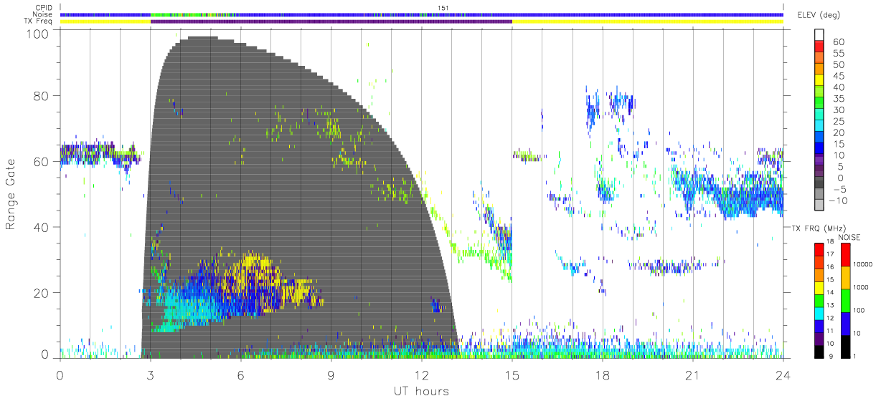Viewport: 881px width, 406px height.
Task: Click the '100' tick on the Range Gate axis
Action: tap(39, 34)
